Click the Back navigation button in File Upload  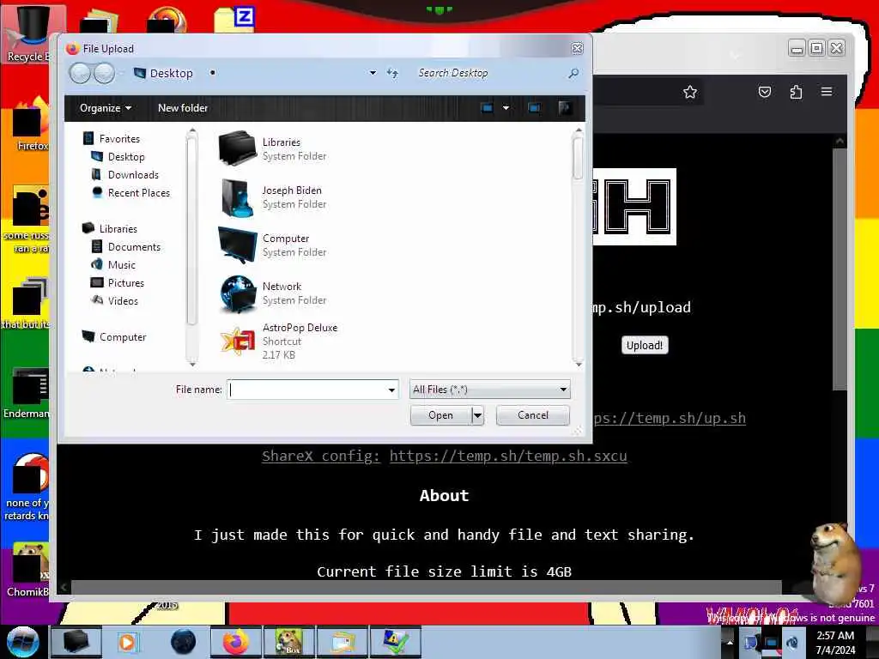80,74
